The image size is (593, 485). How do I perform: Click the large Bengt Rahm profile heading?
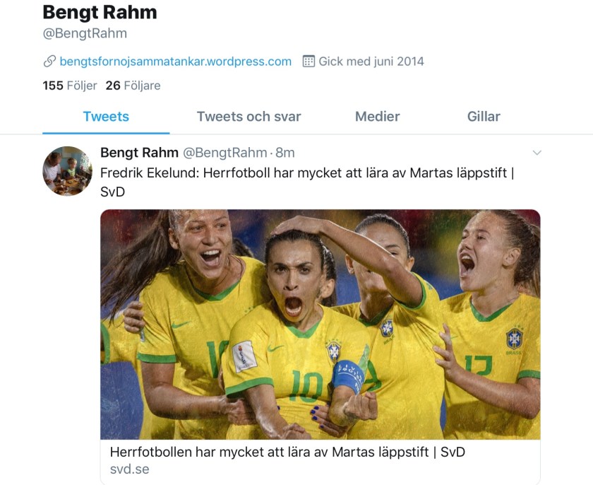pos(100,12)
